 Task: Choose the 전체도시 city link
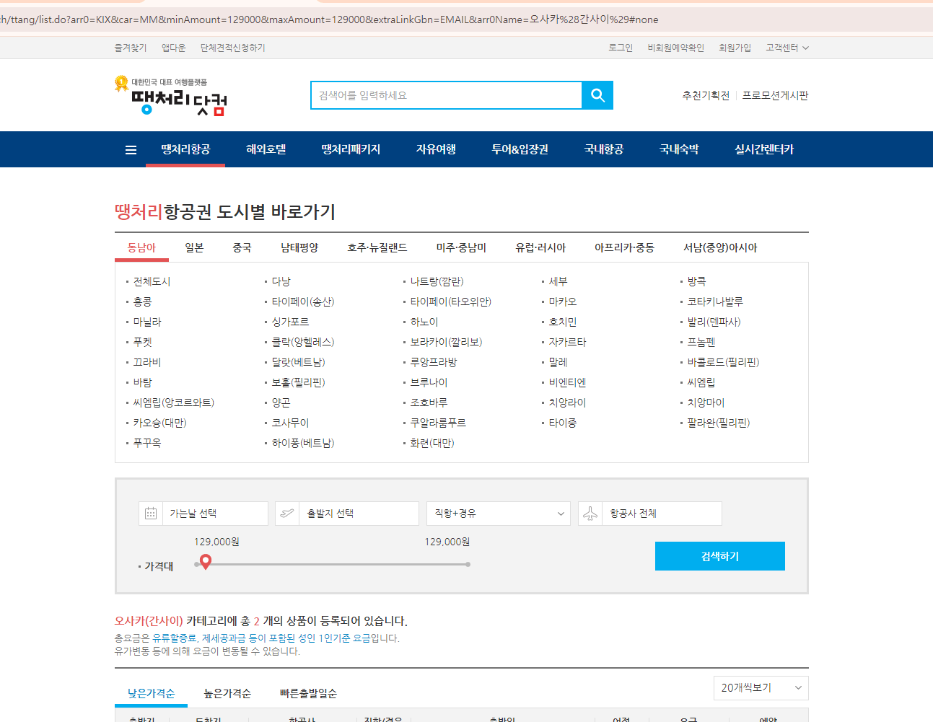coord(152,281)
